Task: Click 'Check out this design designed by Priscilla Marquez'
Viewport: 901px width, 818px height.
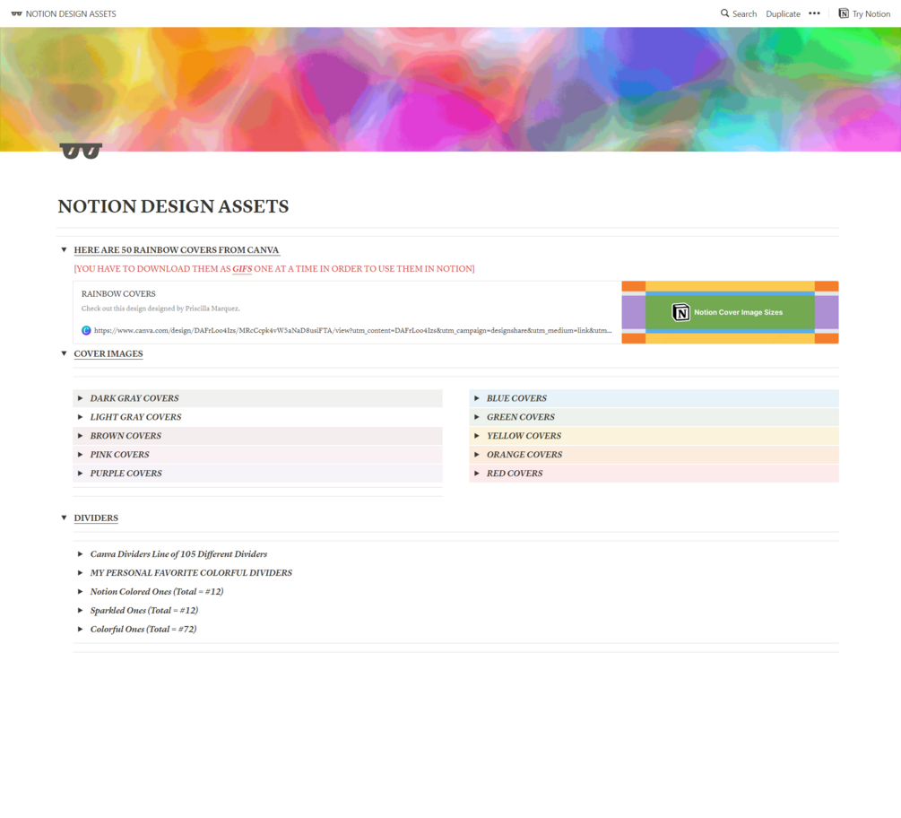Action: point(160,309)
